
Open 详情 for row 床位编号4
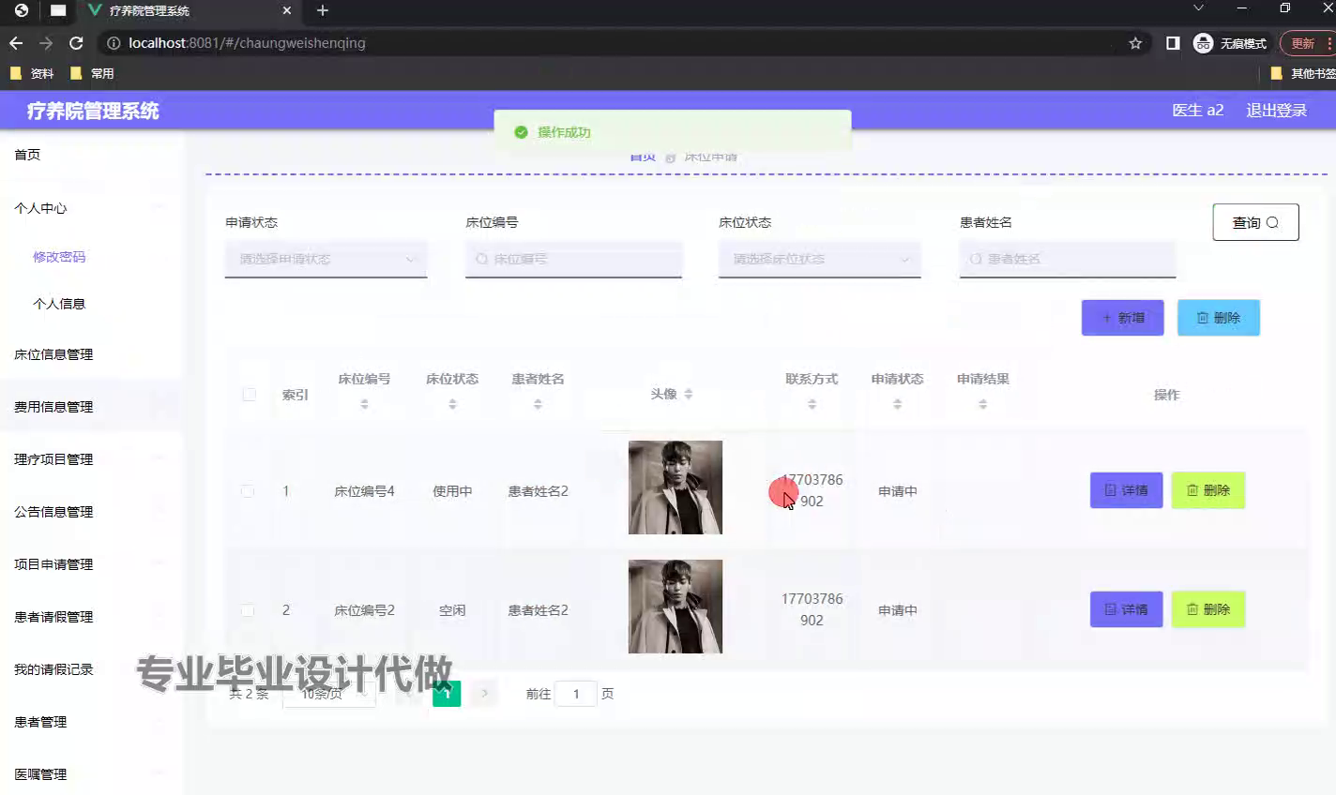1126,490
